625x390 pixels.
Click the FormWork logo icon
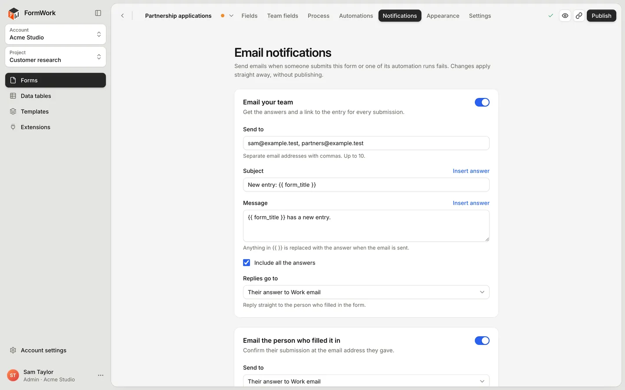pos(14,13)
